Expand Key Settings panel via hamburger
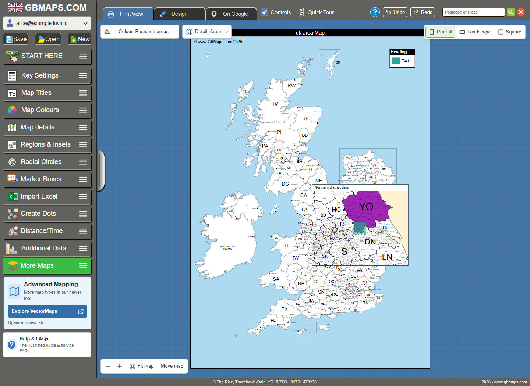Viewport: 530px width, 386px height. click(84, 76)
